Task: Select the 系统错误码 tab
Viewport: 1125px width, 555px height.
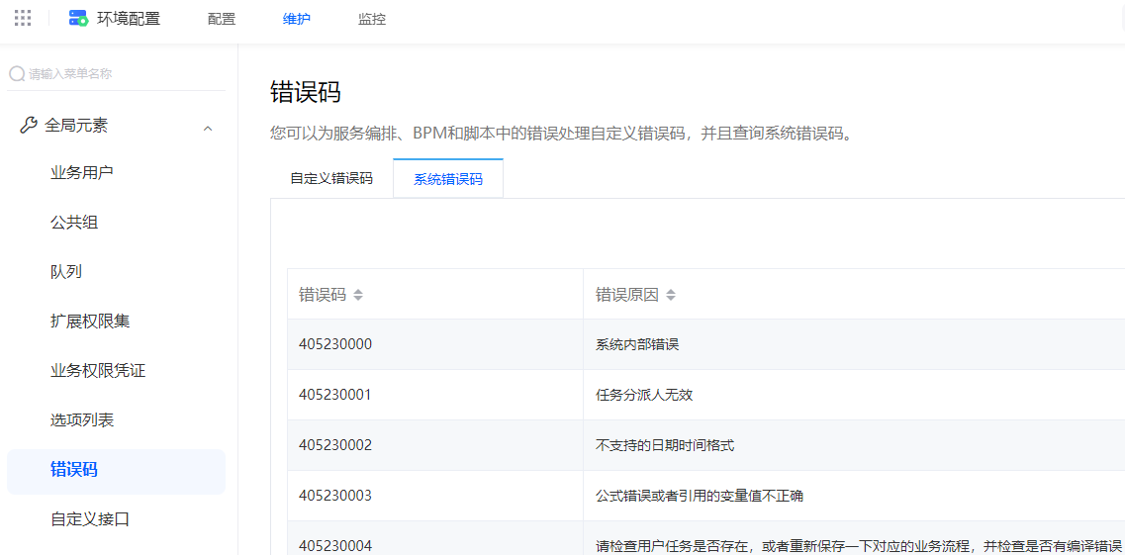Action: tap(448, 179)
